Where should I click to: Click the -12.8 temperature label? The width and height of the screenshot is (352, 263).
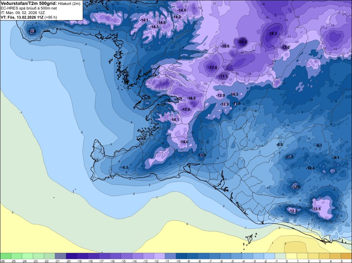click(32, 31)
